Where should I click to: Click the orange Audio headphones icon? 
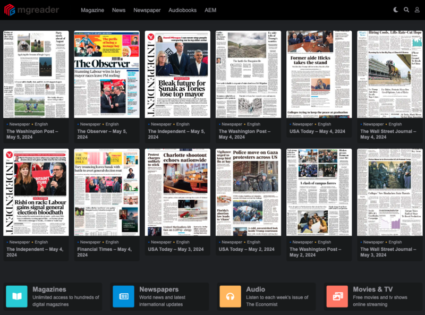pyautogui.click(x=230, y=296)
